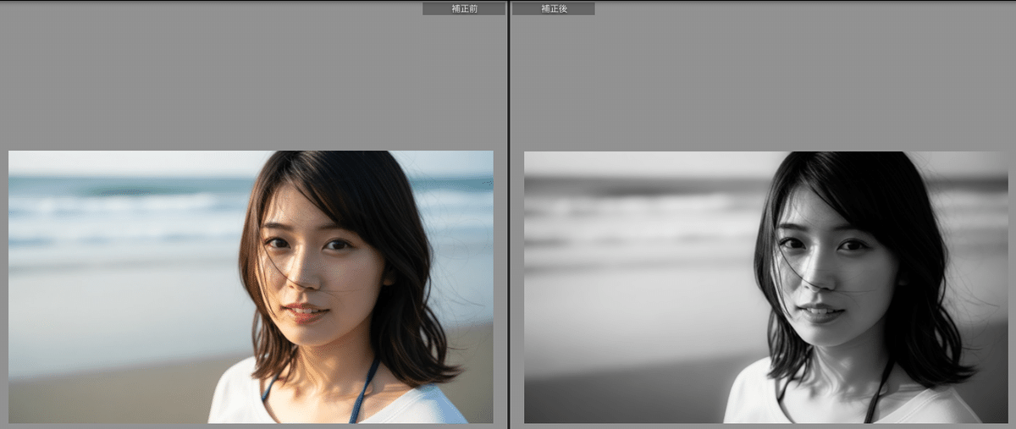Click the 補正後 label
Viewport: 1016px width, 429px height.
tap(553, 8)
